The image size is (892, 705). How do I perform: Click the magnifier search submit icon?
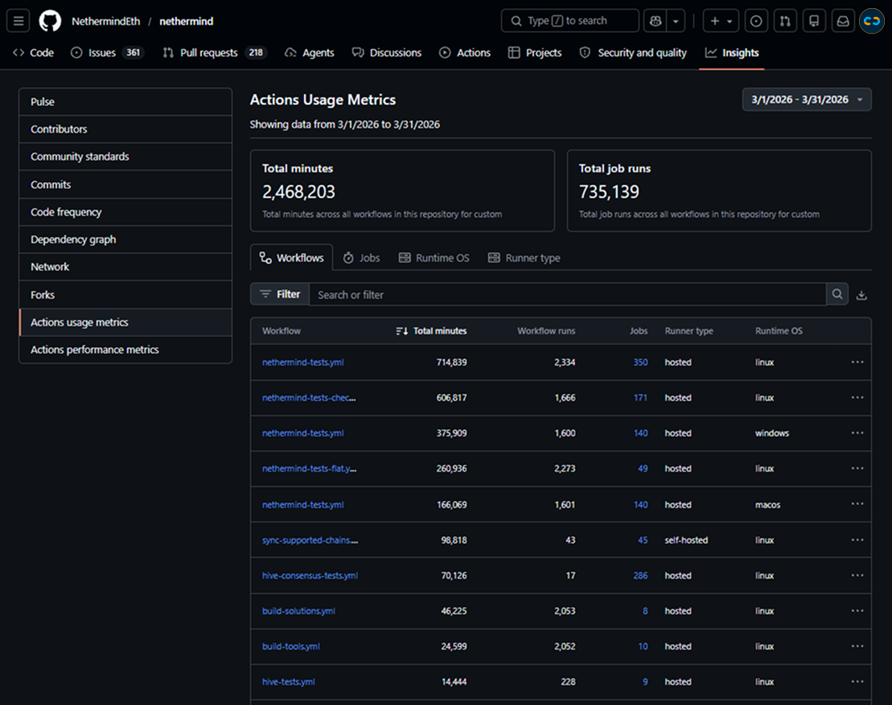pos(837,295)
